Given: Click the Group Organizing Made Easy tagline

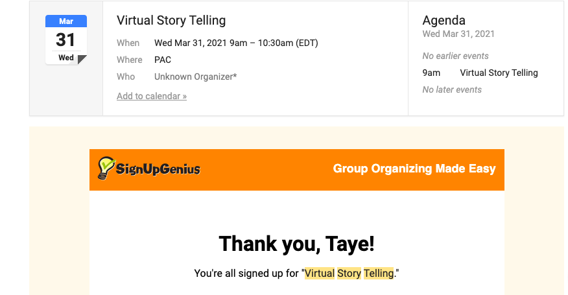Looking at the screenshot, I should 414,169.
